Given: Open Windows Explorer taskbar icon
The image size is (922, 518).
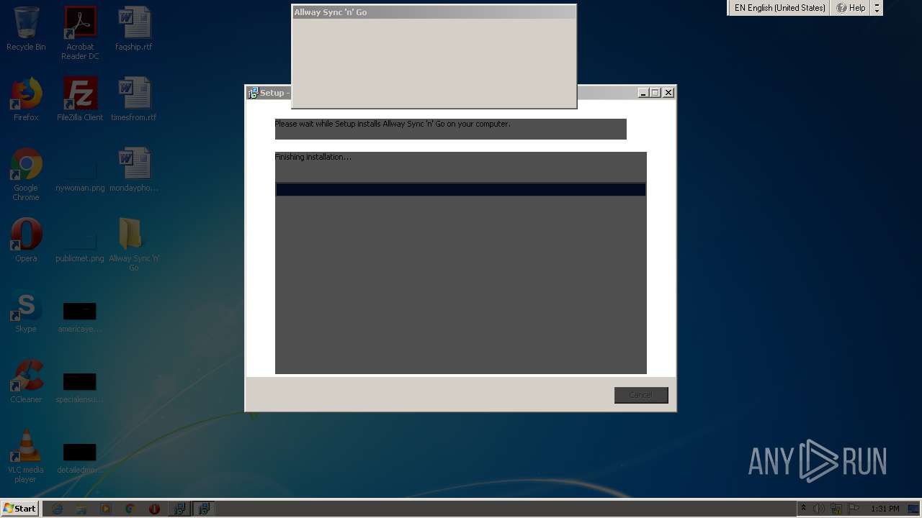Looking at the screenshot, I should [x=81, y=509].
